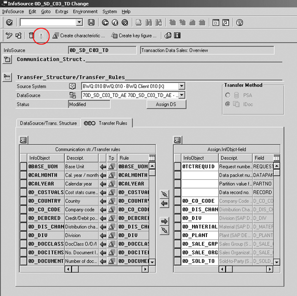Open the Source System dropdown
The image size is (297, 296).
click(182, 86)
